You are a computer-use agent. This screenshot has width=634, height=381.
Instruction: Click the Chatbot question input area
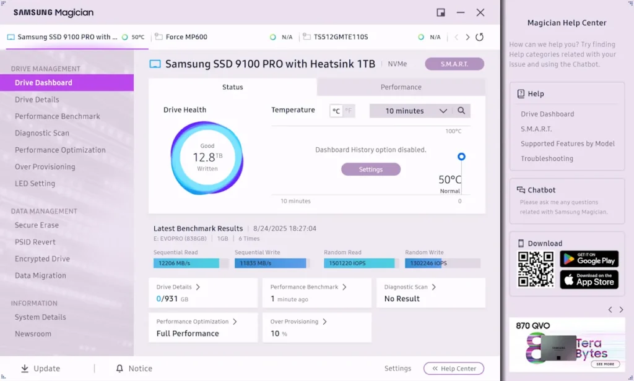pos(563,207)
